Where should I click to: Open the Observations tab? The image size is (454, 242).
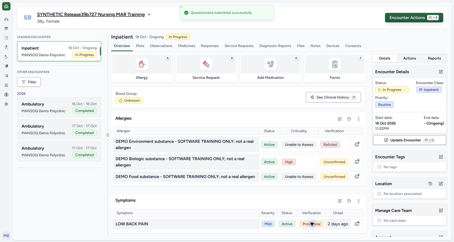click(161, 46)
